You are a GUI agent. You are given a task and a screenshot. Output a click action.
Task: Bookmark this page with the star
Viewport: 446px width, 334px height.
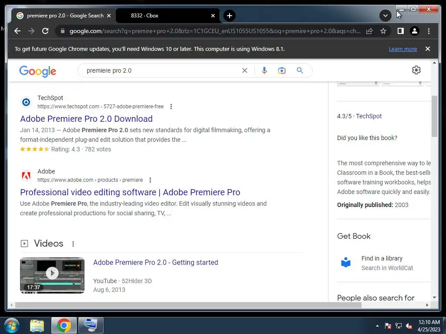click(383, 31)
